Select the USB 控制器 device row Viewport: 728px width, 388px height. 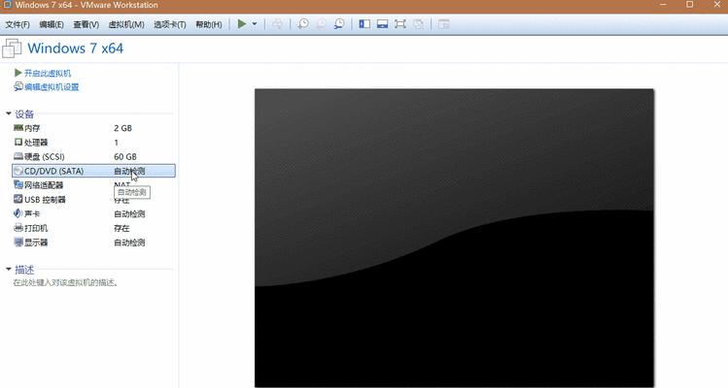(x=93, y=199)
